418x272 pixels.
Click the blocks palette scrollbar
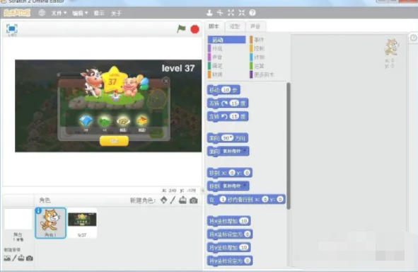coord(288,147)
